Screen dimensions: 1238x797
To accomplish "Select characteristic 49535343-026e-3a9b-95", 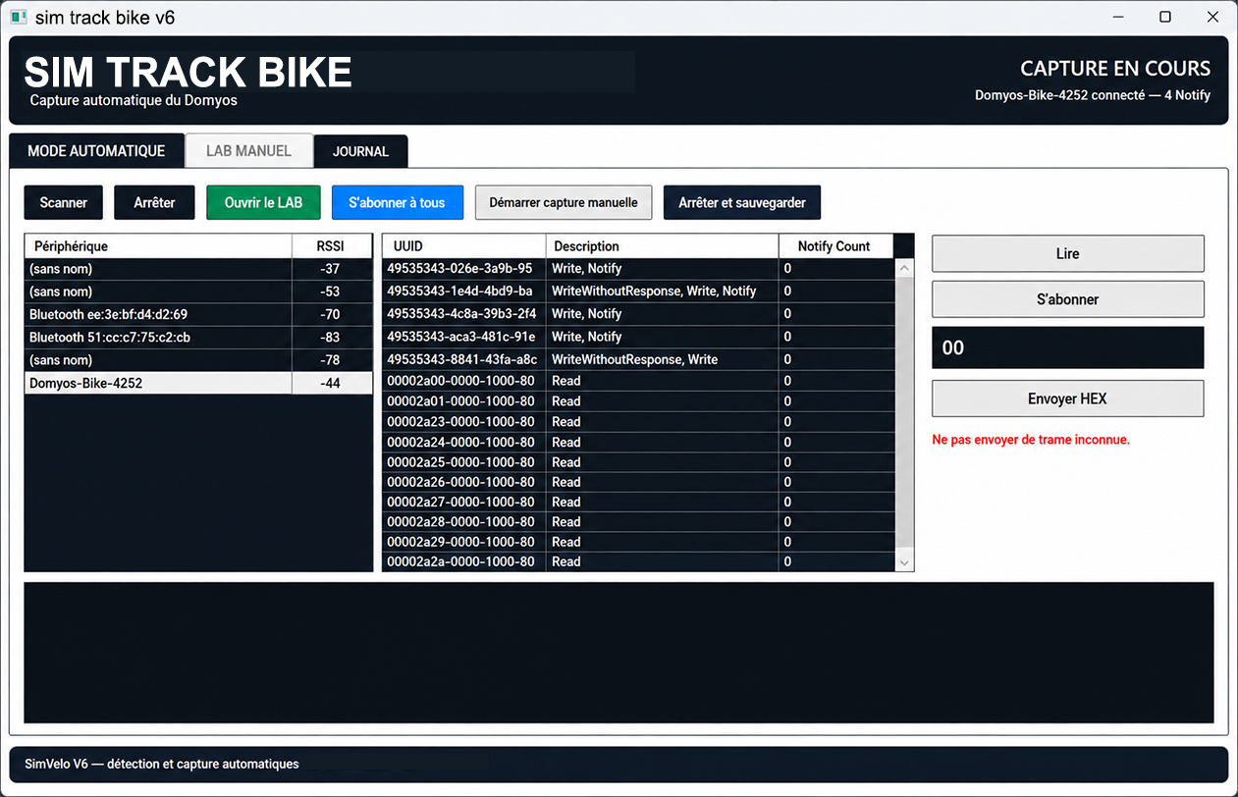I will click(x=638, y=268).
